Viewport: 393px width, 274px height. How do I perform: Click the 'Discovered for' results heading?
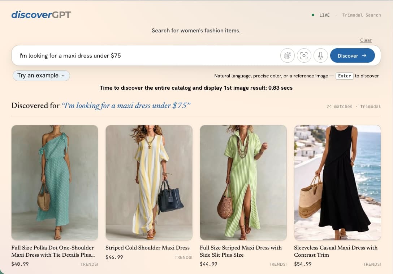pos(101,105)
